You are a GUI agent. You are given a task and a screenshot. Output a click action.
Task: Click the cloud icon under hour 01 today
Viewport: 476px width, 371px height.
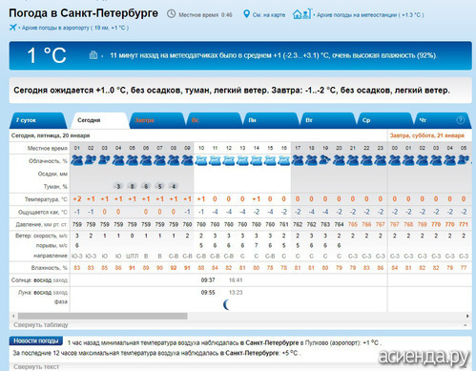76,160
